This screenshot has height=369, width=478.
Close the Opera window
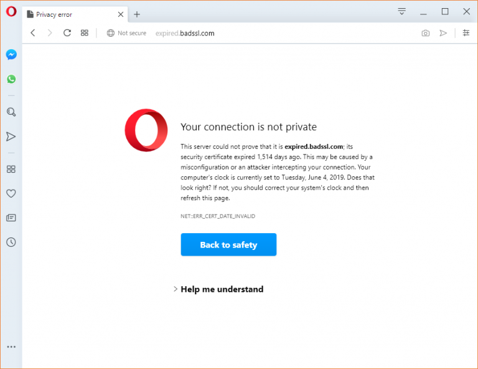pyautogui.click(x=466, y=12)
